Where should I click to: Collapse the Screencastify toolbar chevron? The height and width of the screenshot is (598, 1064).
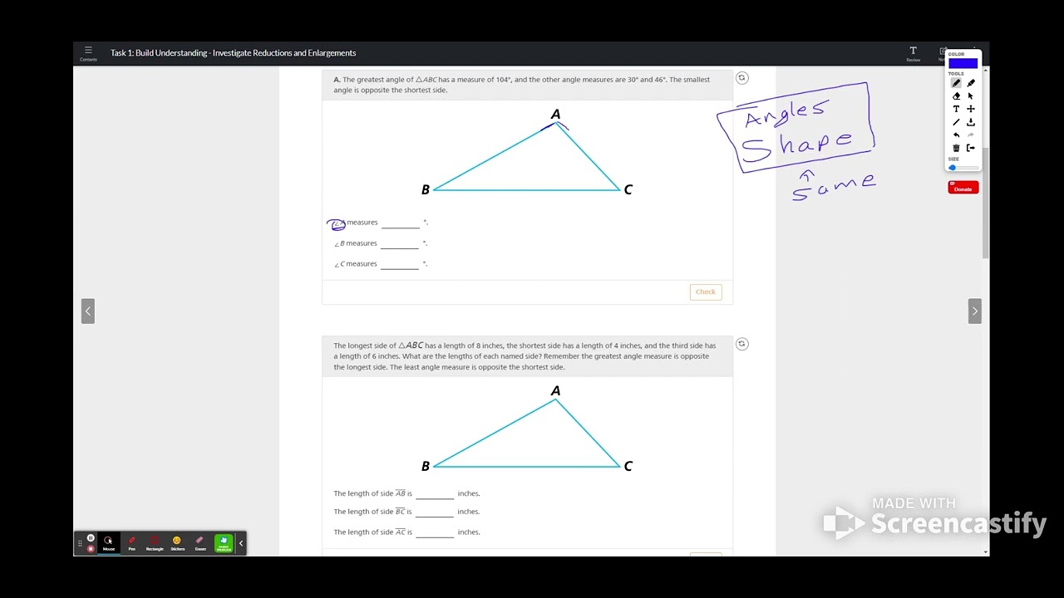[x=241, y=543]
